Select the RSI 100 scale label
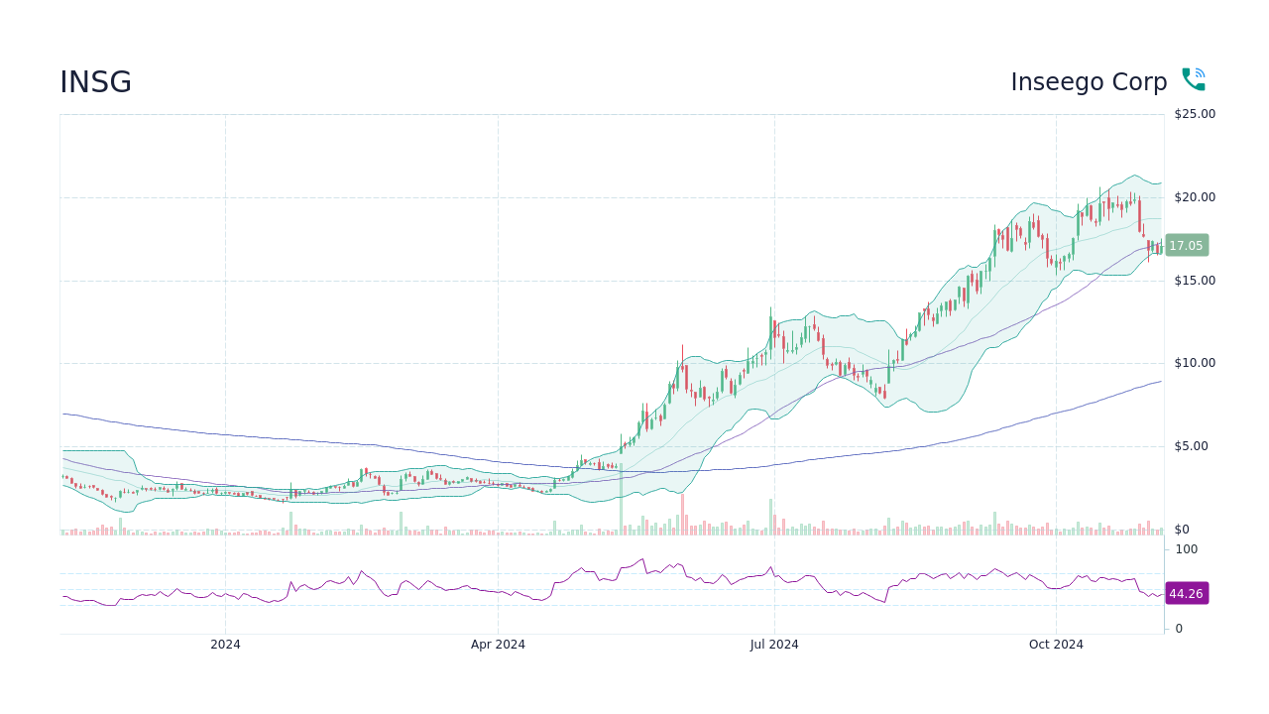 (x=1187, y=549)
